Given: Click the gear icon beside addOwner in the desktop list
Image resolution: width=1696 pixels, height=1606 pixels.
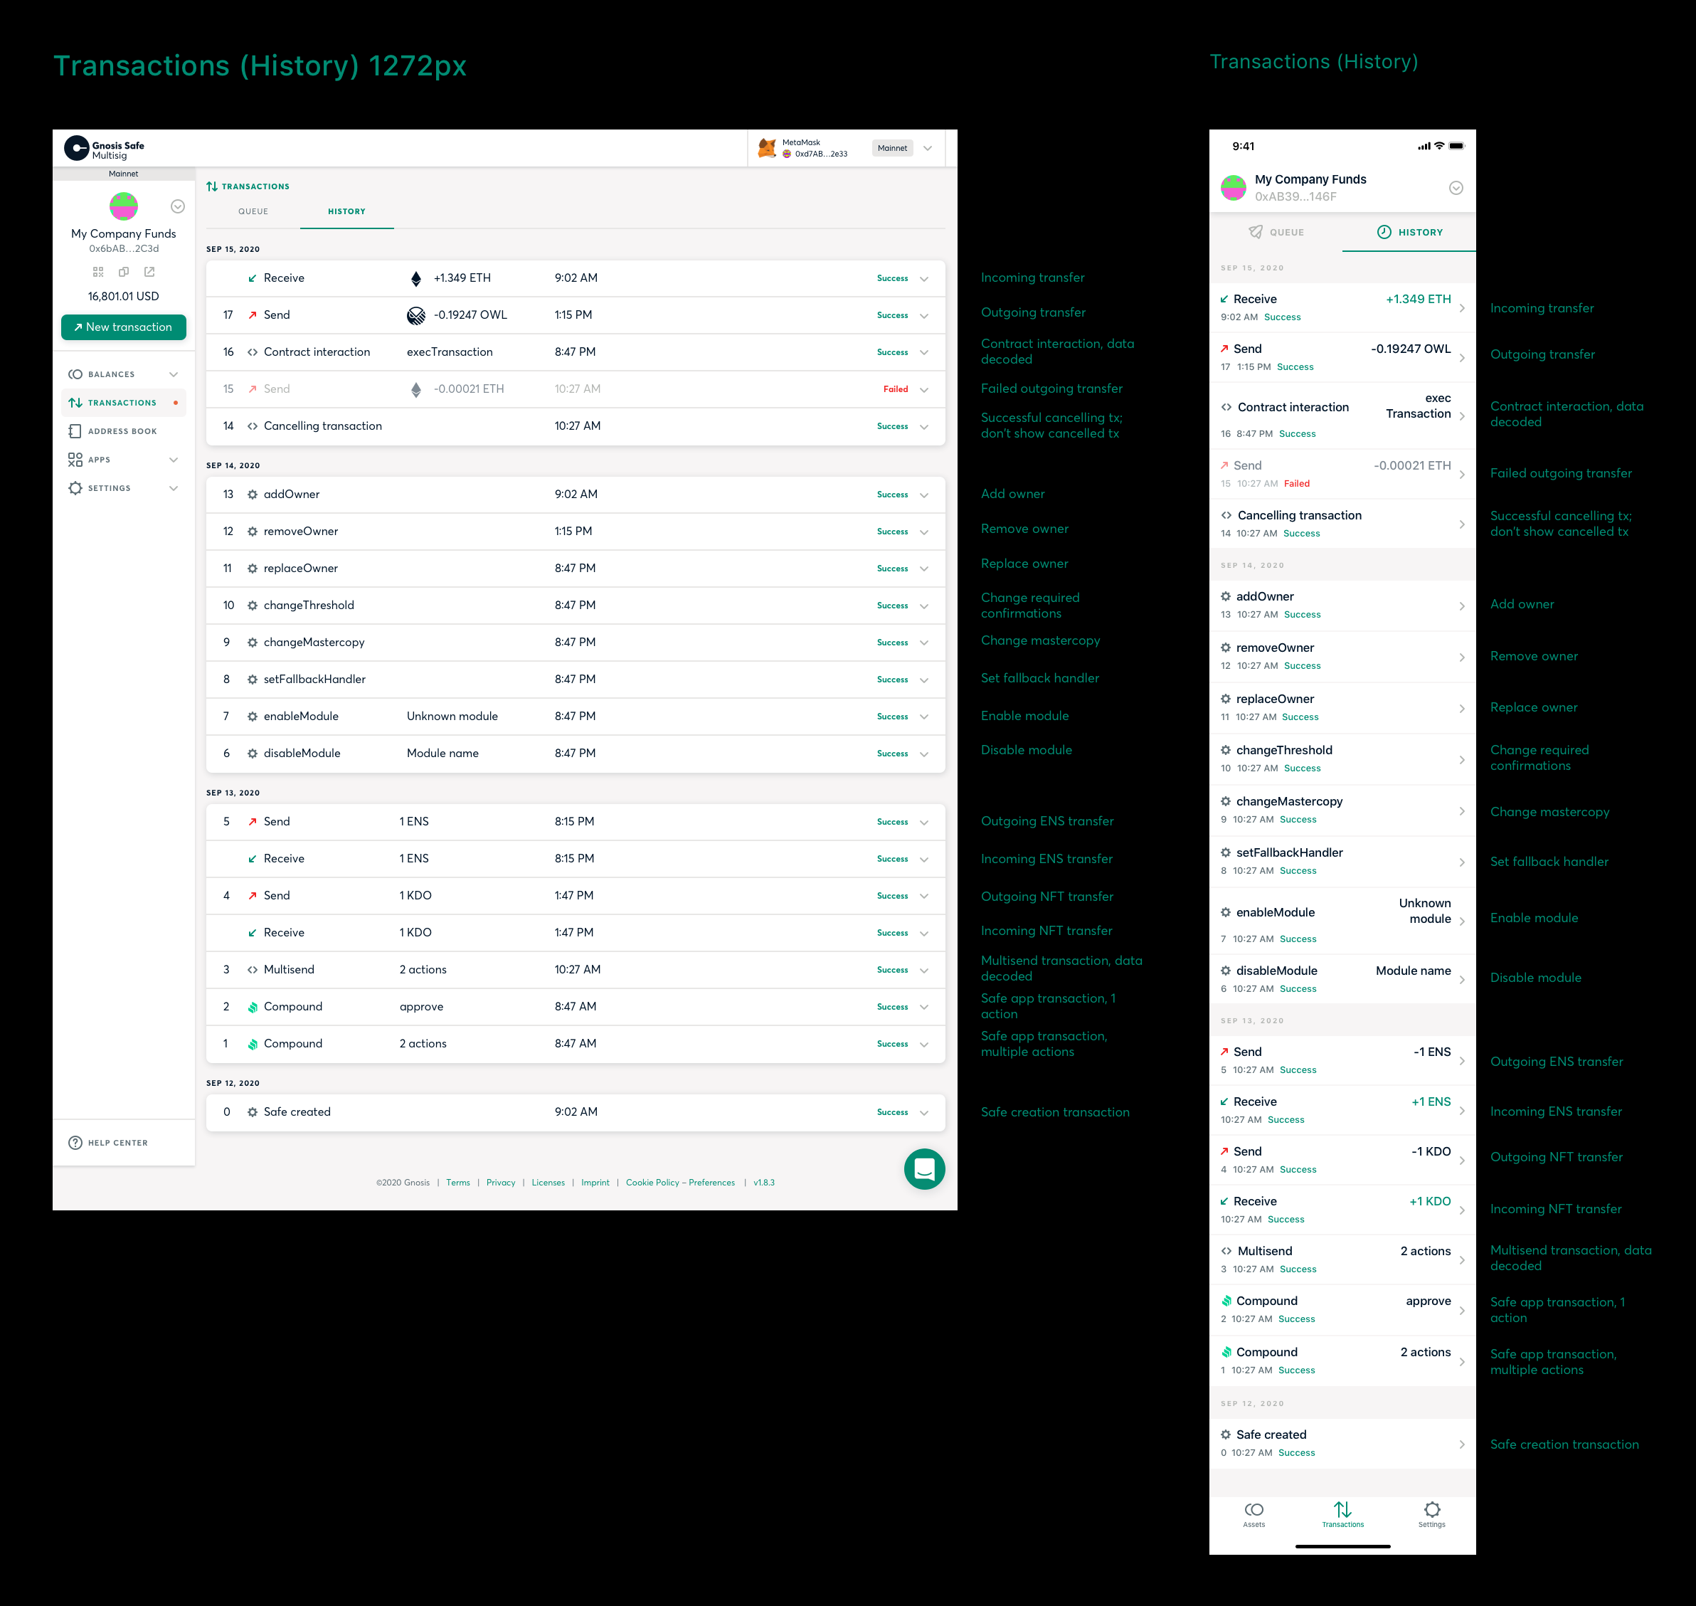Looking at the screenshot, I should click(x=253, y=495).
